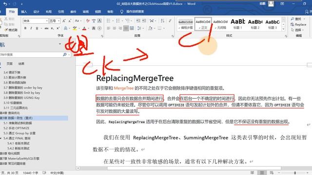Open the font name dropdown
312x175 pixels.
pyautogui.click(x=47, y=21)
